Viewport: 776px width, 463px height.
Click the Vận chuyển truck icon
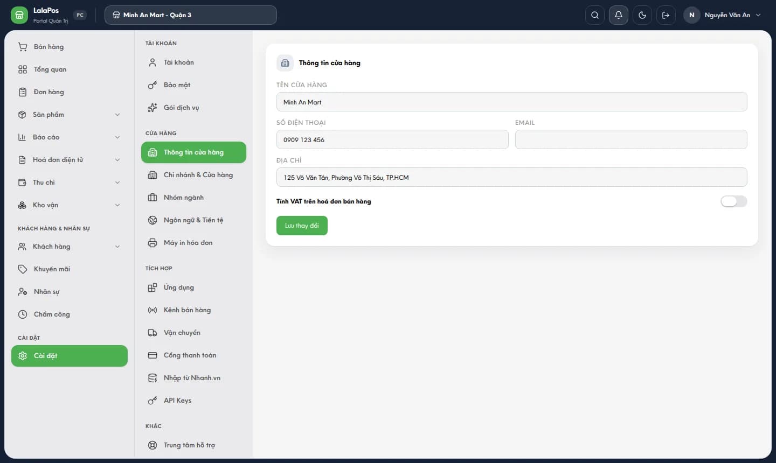pyautogui.click(x=153, y=333)
